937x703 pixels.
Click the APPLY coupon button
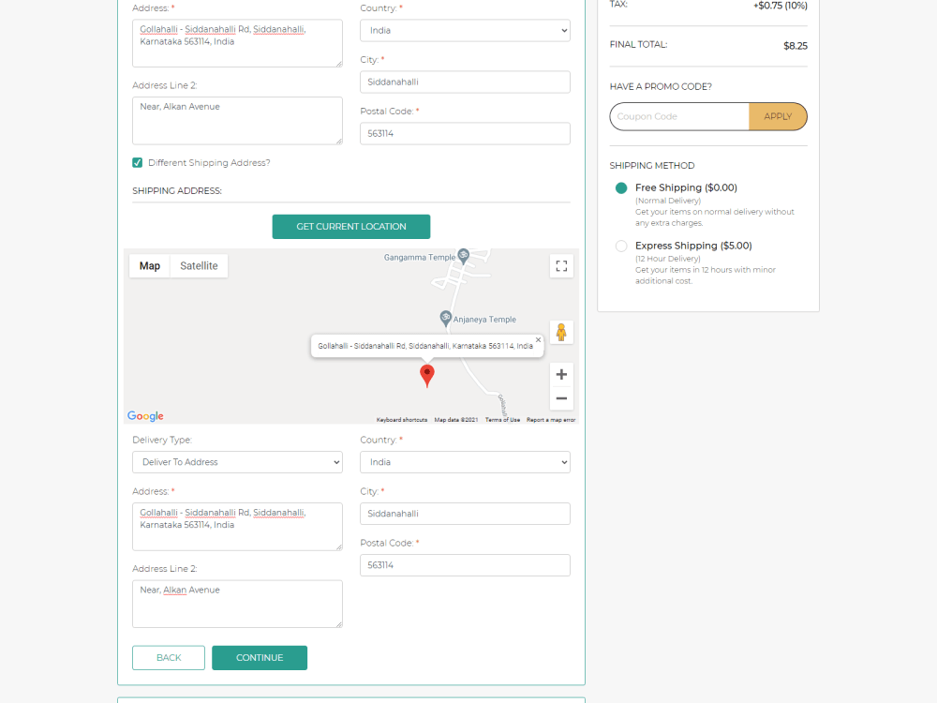pyautogui.click(x=778, y=115)
